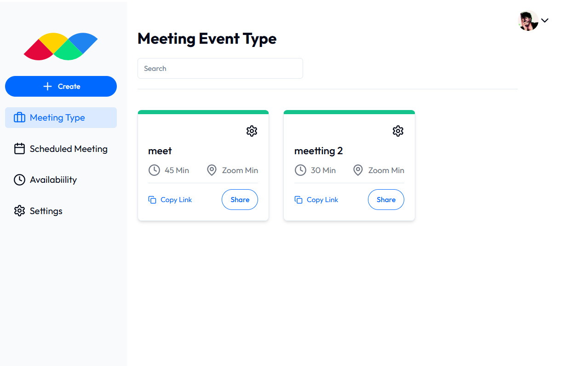The width and height of the screenshot is (562, 366).
Task: Click the app logo in sidebar
Action: pos(61,46)
